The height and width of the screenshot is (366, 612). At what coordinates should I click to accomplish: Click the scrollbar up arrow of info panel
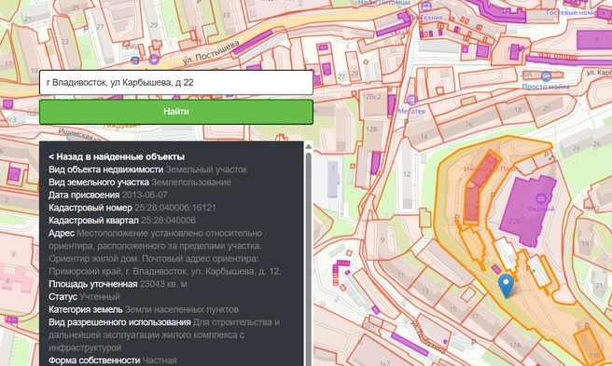point(309,146)
